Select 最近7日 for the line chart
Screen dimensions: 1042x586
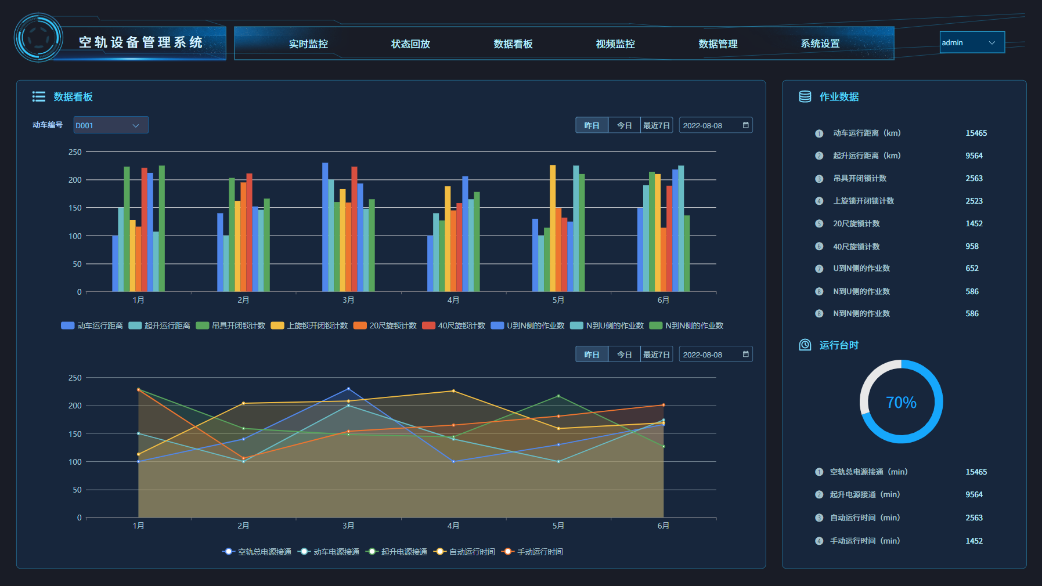(656, 355)
